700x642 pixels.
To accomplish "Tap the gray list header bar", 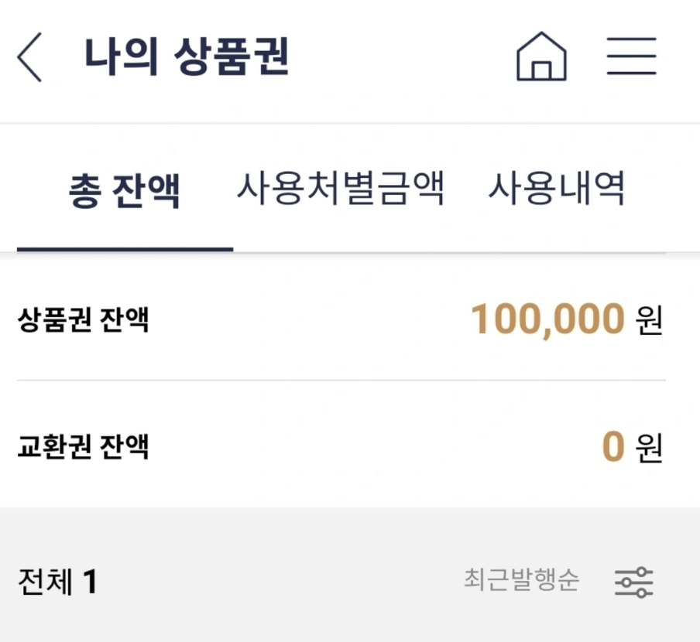I will click(350, 575).
